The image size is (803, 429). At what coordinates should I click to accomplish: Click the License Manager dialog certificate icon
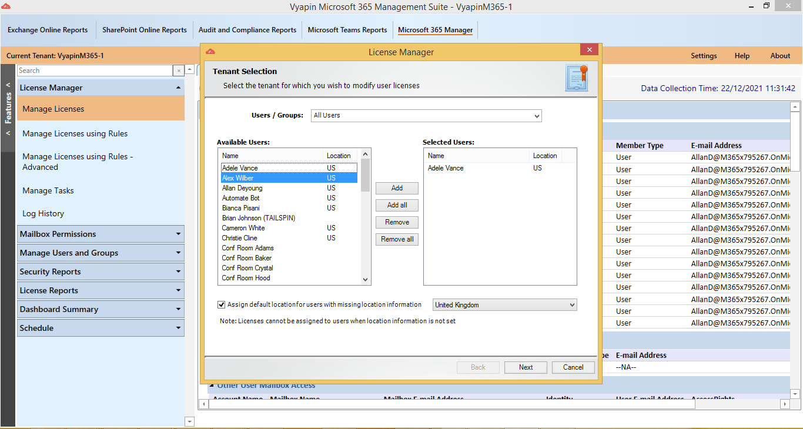576,78
